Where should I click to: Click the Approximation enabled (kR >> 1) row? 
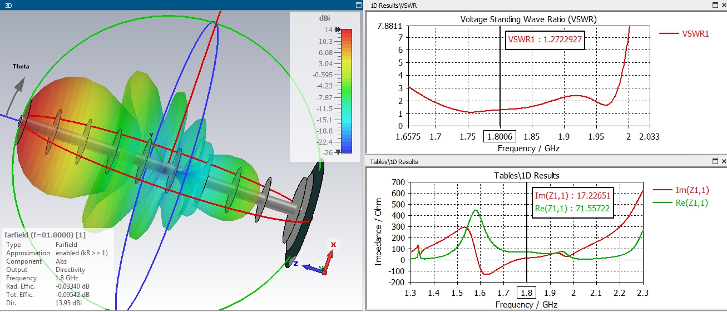[x=56, y=253]
